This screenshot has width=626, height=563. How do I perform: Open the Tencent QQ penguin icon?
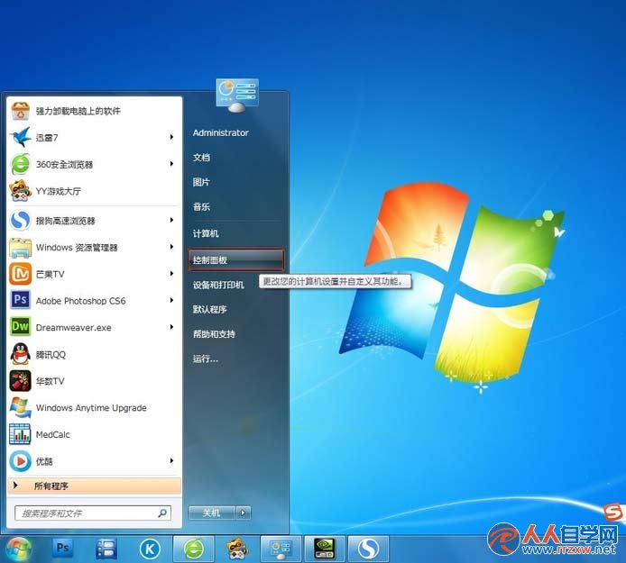(21, 354)
